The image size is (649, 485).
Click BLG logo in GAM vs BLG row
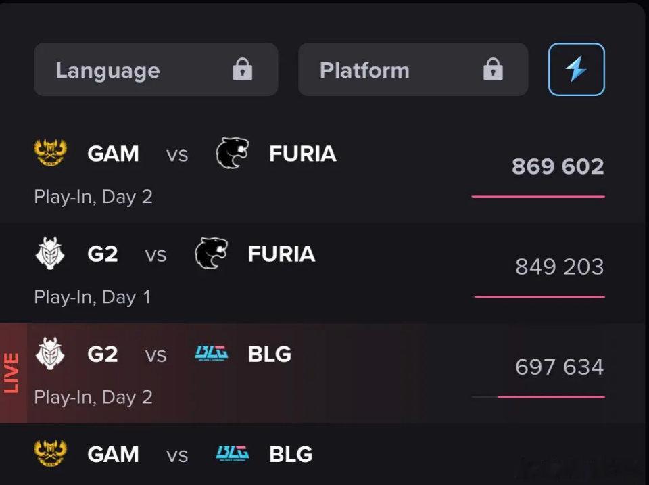232,453
